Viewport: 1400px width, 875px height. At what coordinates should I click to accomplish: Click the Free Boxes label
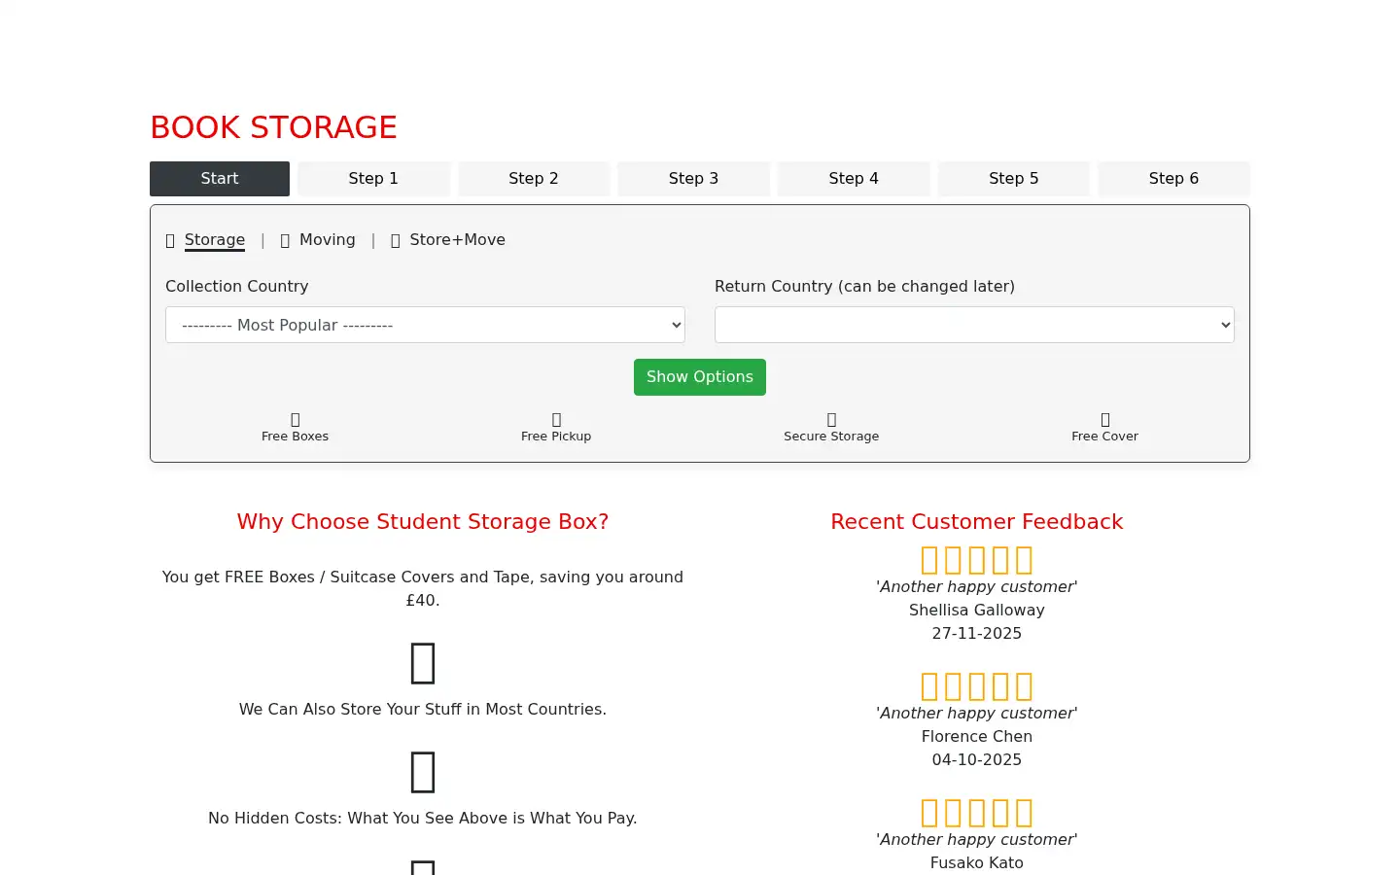tap(296, 437)
